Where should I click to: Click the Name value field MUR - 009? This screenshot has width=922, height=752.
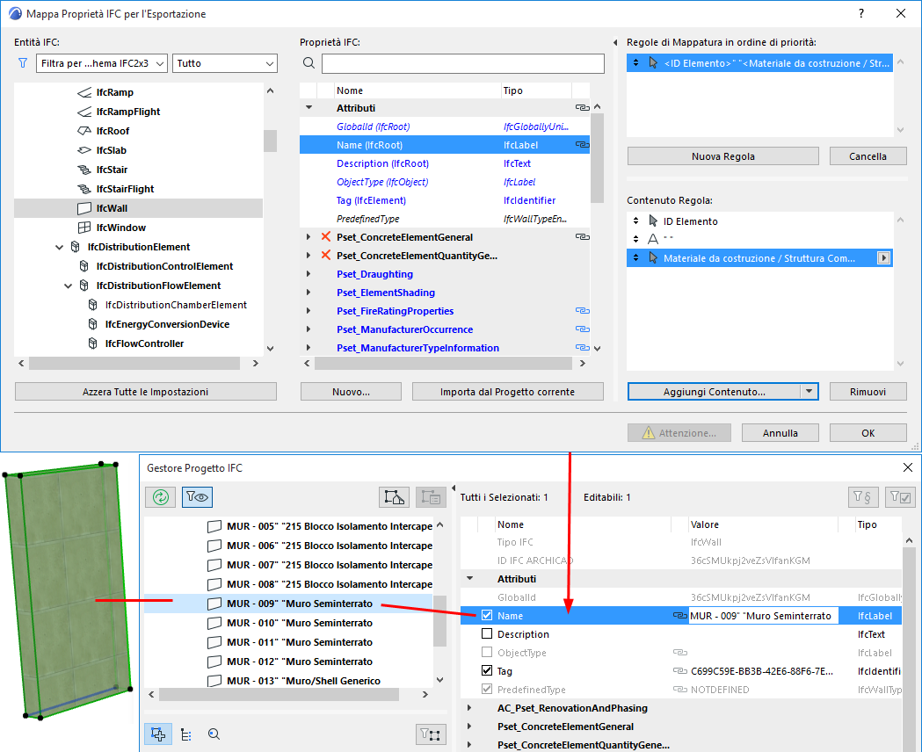tap(763, 616)
